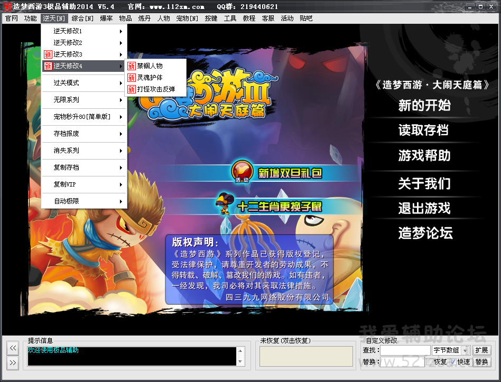
Task: Select 禁锢人物 from the submenu
Action: pos(155,66)
